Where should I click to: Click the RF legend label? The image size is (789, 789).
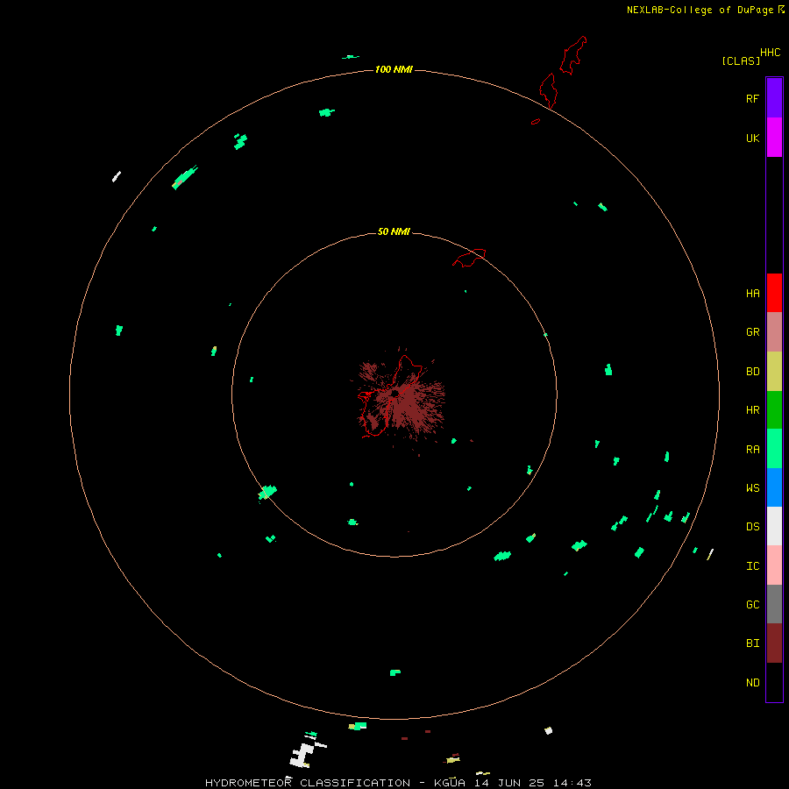click(752, 98)
